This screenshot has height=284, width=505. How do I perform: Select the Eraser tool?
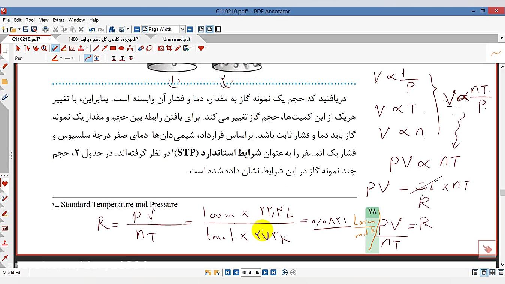point(141,48)
